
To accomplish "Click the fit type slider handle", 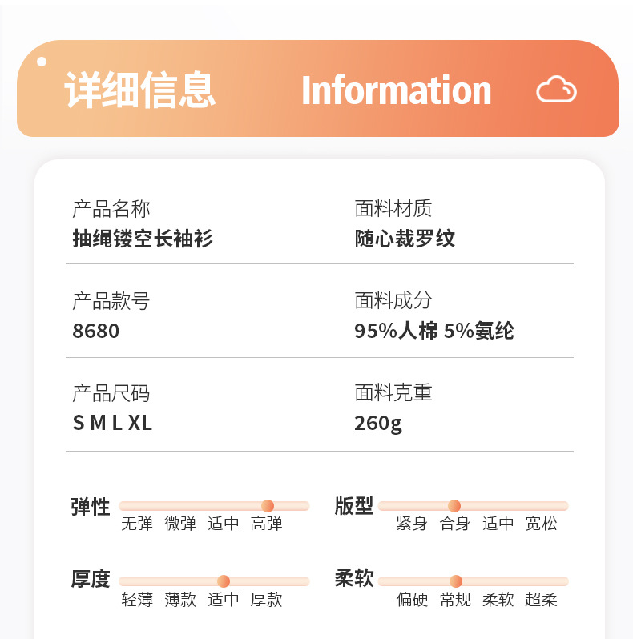I will click(454, 506).
